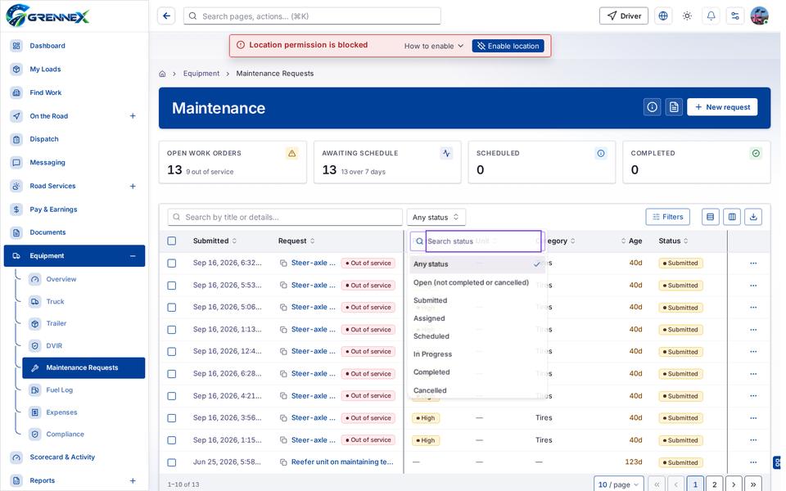Open the Any status dropdown

436,217
